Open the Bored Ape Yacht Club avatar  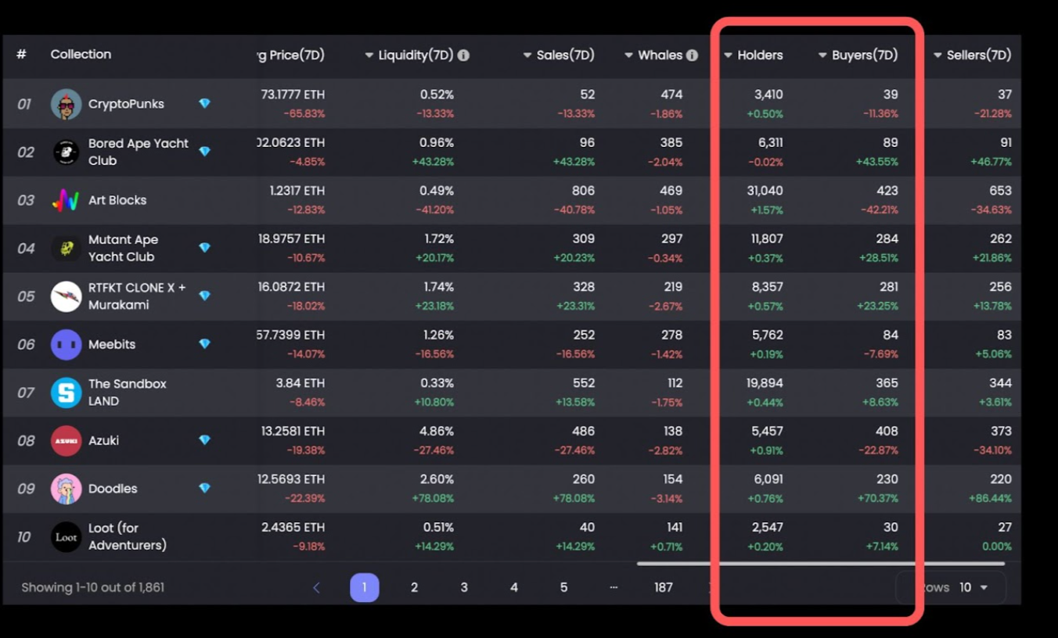coord(67,152)
